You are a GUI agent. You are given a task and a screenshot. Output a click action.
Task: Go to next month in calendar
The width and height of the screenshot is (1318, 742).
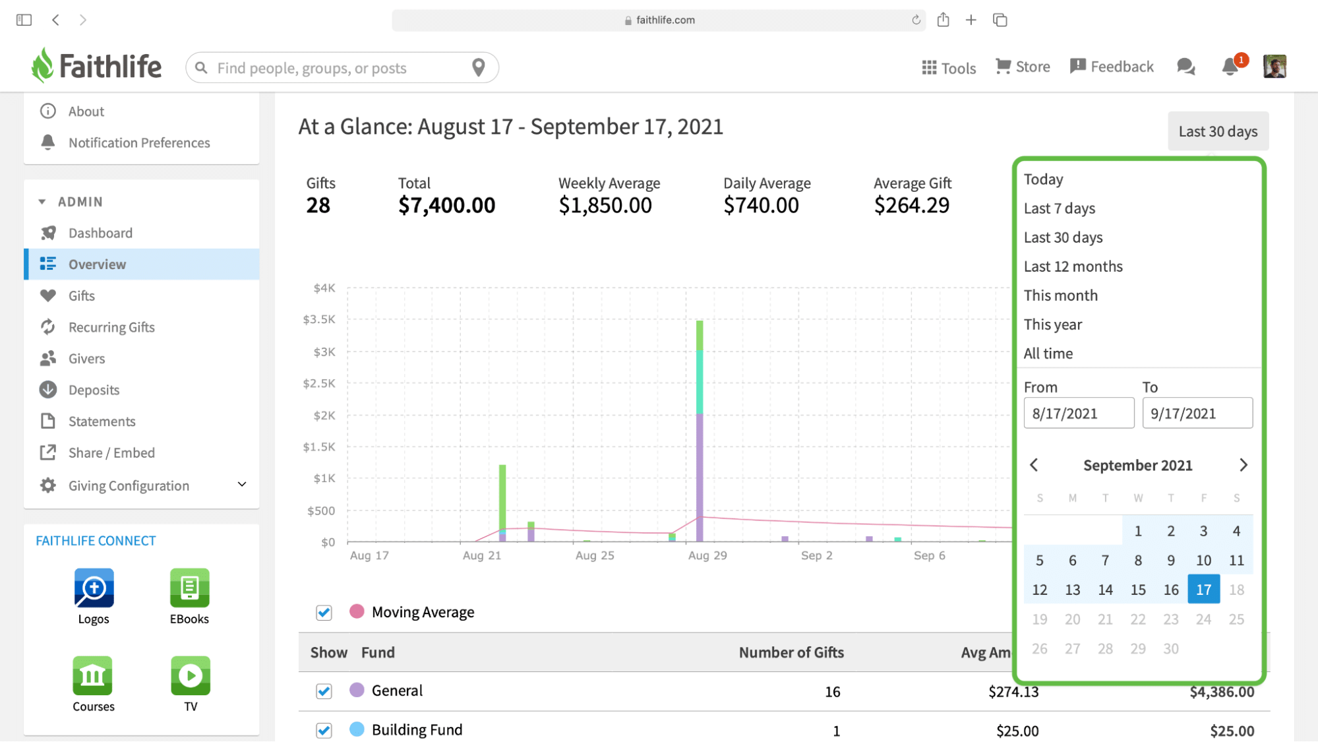click(1243, 465)
